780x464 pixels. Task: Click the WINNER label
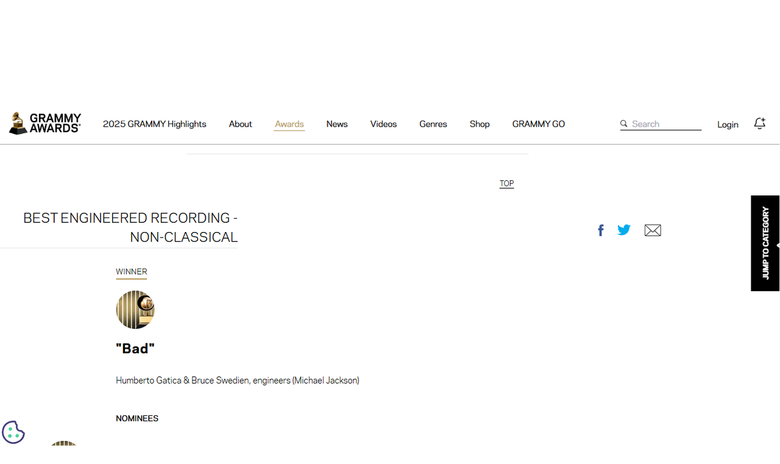tap(132, 272)
